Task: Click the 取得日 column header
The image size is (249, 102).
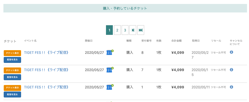Action: (x=196, y=41)
